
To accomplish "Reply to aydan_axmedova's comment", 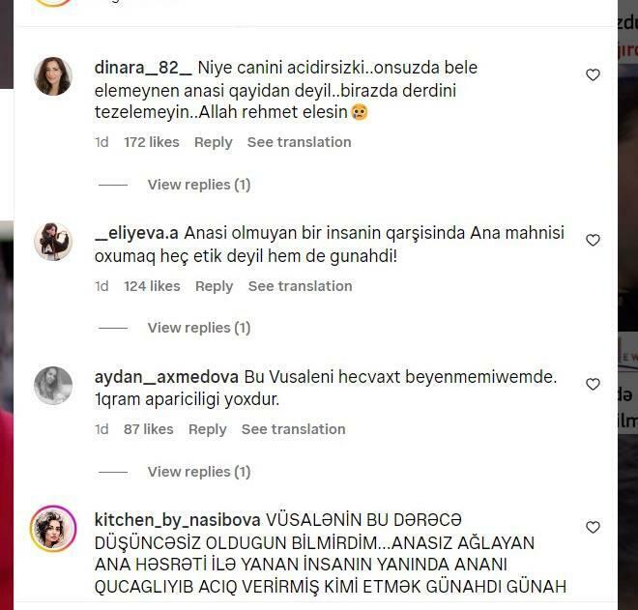I will click(208, 429).
